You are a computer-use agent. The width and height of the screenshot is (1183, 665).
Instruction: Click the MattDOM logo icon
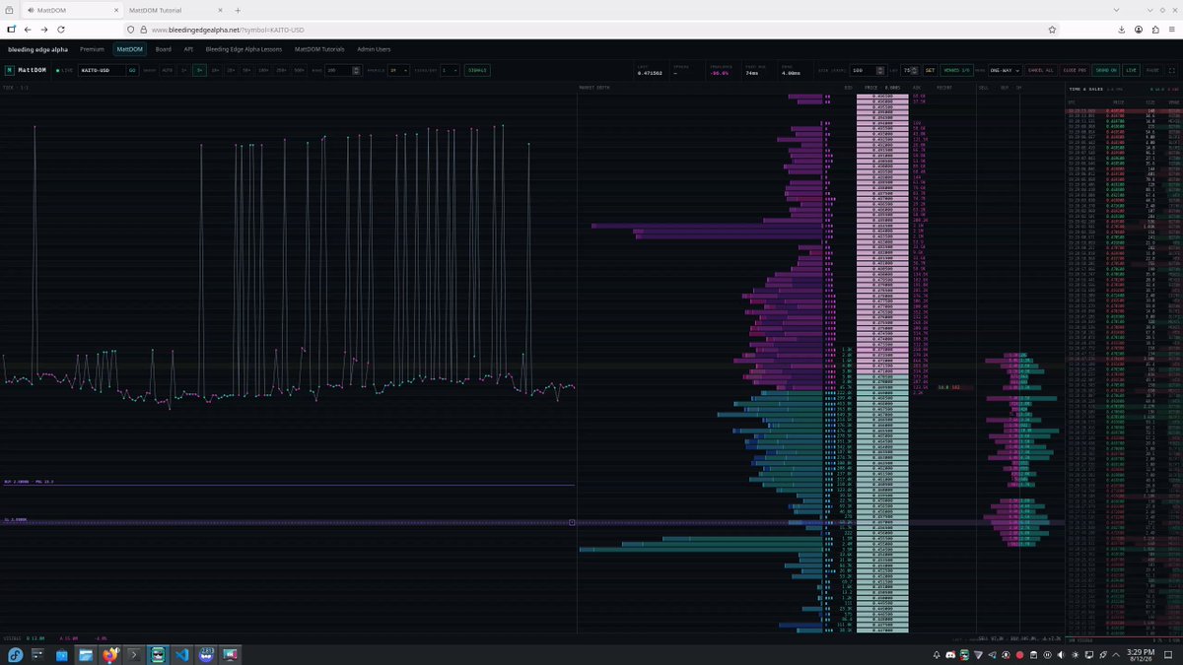[9, 70]
